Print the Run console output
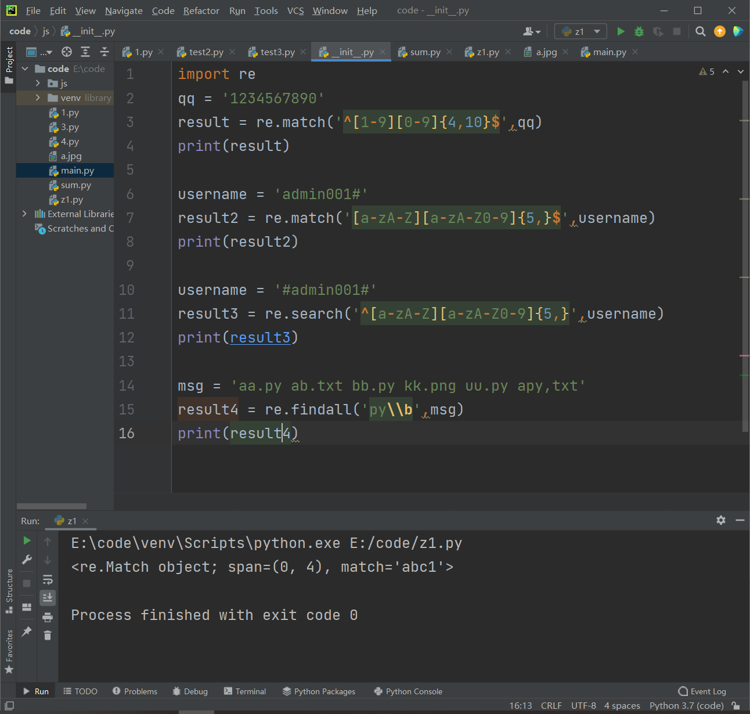The image size is (750, 714). click(x=48, y=616)
